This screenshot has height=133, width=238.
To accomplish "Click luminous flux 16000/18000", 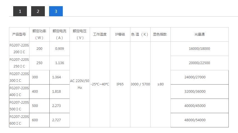I will pos(199,49).
